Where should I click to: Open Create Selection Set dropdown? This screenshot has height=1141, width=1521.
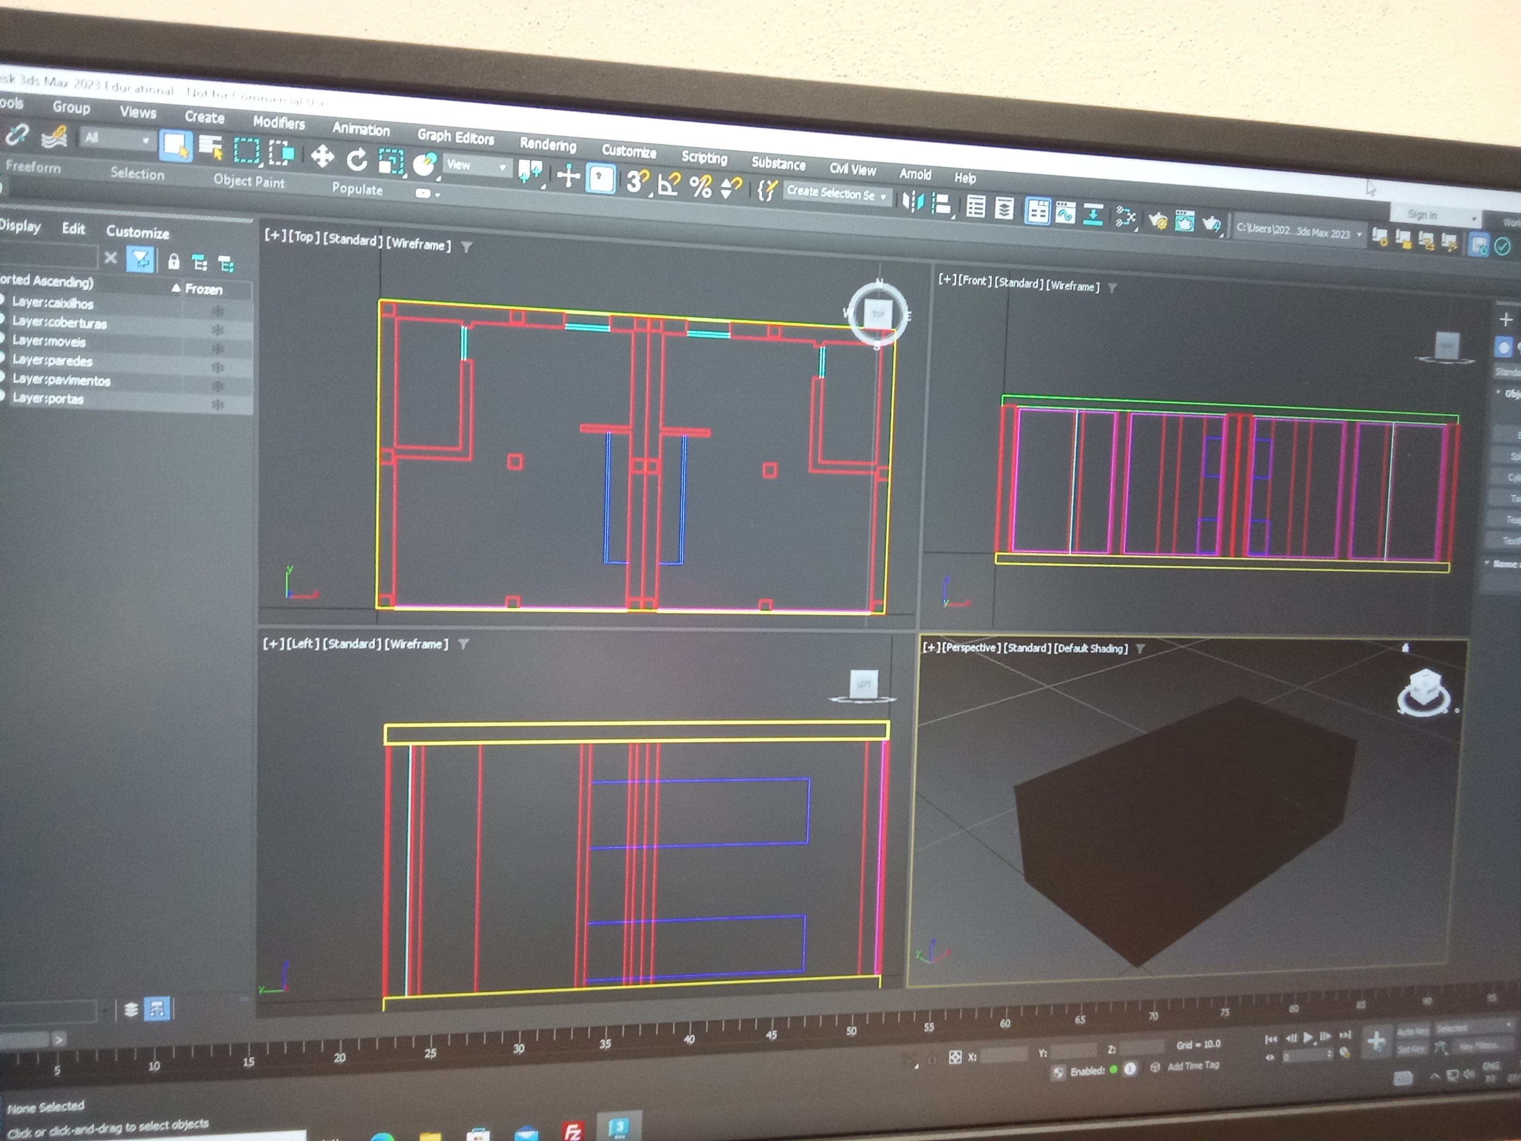837,193
